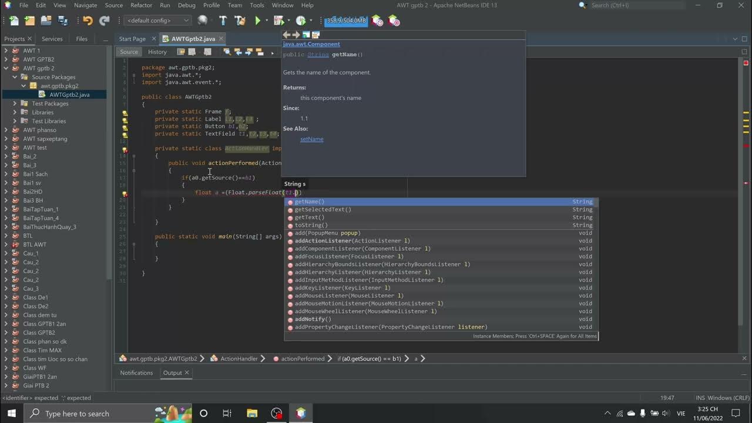Screen dimensions: 752x423
Task: Open the Refactor menu
Action: tap(141, 5)
